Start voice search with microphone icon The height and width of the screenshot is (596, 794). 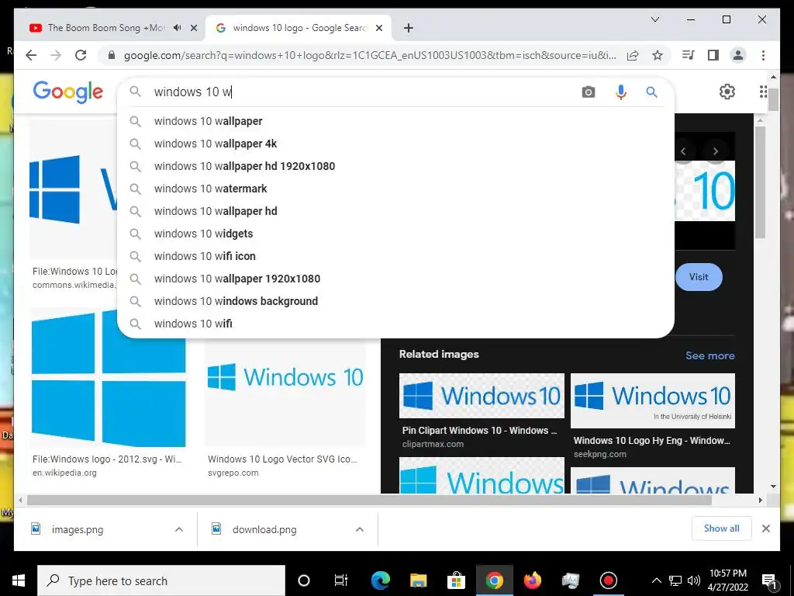621,92
